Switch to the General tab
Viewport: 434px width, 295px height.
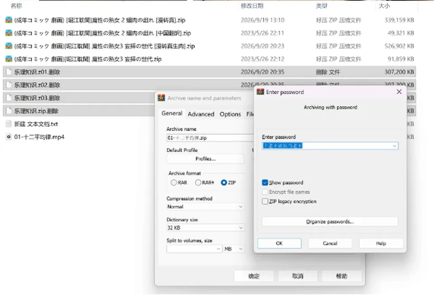click(x=172, y=113)
